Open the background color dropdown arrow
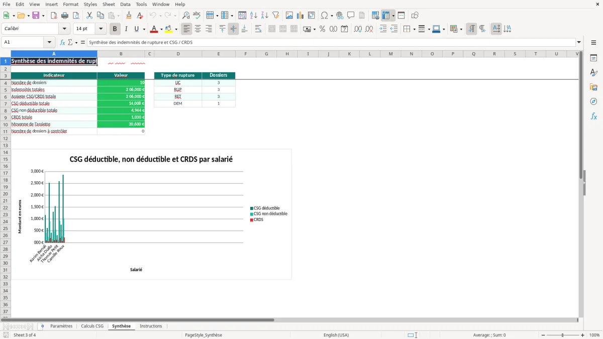The height and width of the screenshot is (339, 603). point(176,29)
